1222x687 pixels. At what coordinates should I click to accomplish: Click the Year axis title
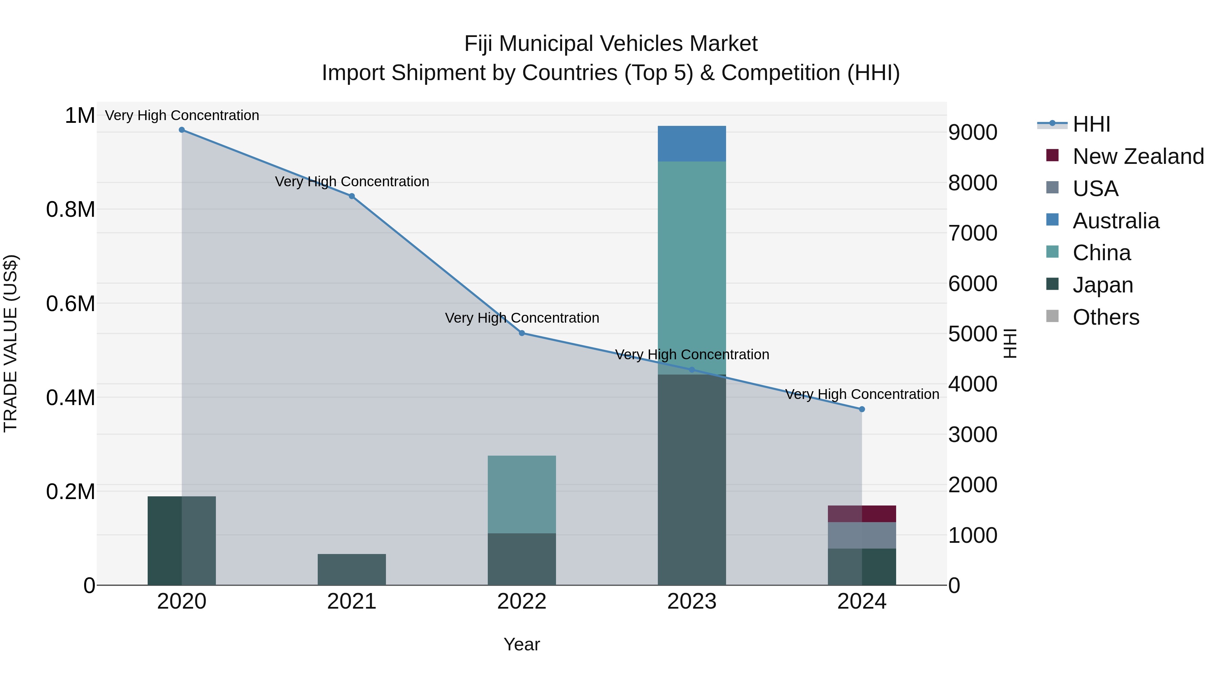click(522, 645)
